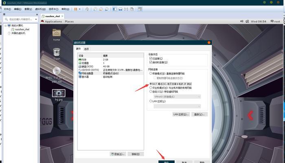Toggle the replicate physical network state checkbox
285x163 pixels.
(155, 78)
